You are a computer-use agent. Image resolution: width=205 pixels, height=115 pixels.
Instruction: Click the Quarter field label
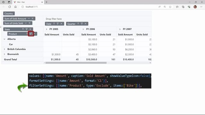click(71, 24)
